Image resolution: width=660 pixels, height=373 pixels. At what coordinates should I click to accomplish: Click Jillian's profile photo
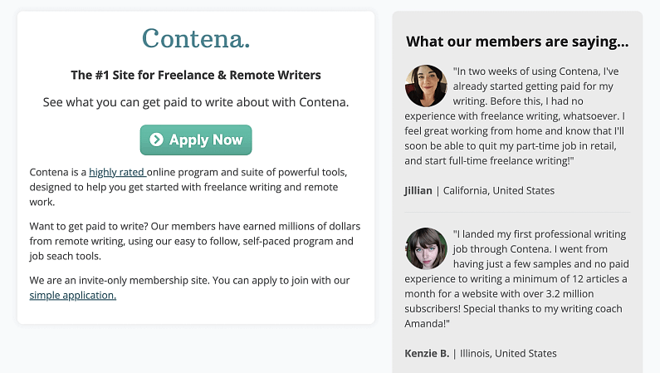tap(426, 86)
